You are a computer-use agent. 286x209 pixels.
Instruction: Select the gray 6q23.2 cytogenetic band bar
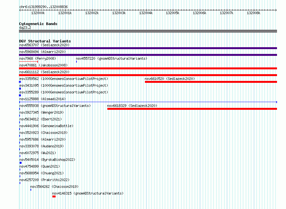(148, 31)
